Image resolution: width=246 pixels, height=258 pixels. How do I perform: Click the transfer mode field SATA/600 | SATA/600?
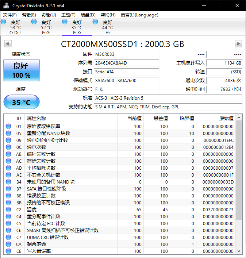coord(127,81)
